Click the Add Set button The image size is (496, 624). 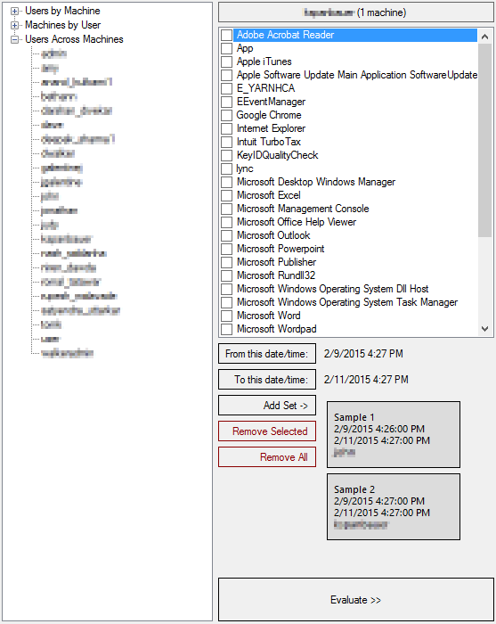pos(267,405)
